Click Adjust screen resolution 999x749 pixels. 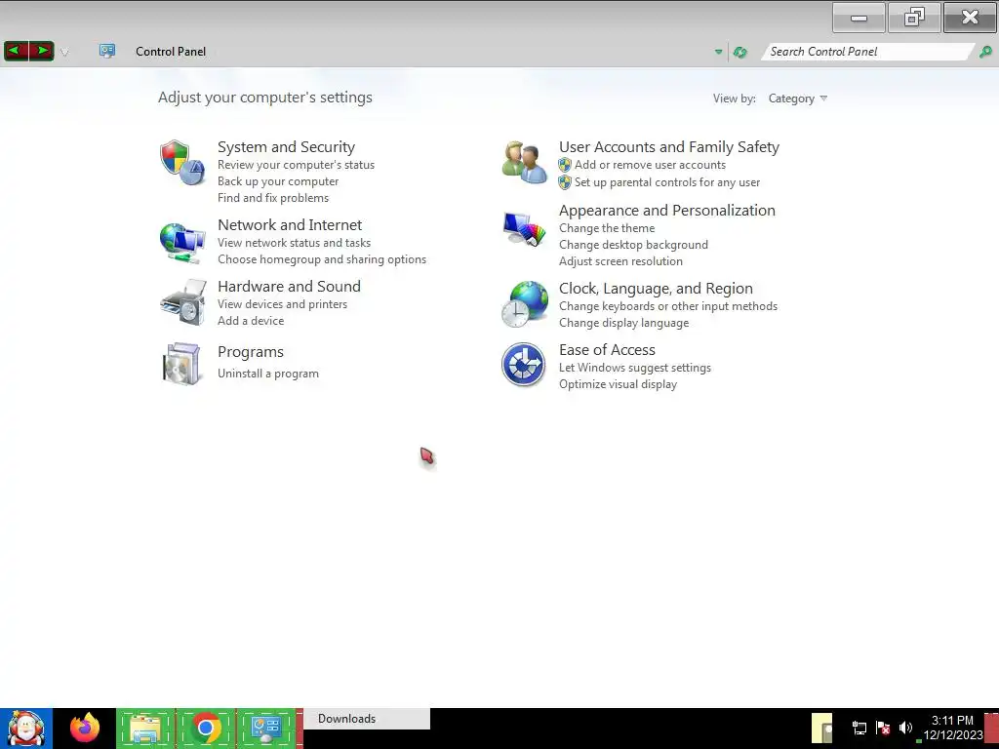tap(620, 261)
